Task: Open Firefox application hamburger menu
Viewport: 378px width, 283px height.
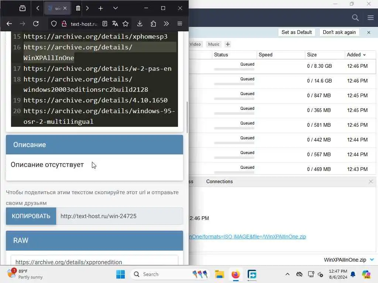Action: (180, 24)
